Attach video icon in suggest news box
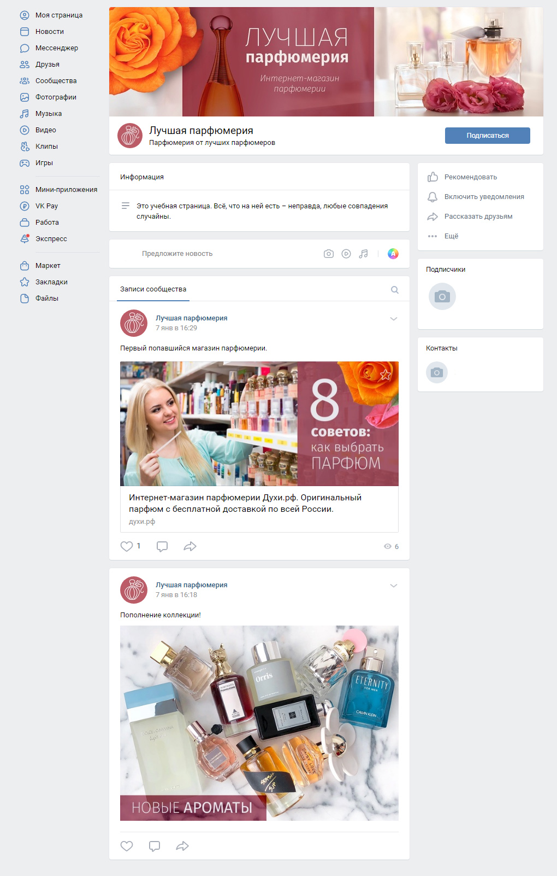This screenshot has height=876, width=557. 346,254
